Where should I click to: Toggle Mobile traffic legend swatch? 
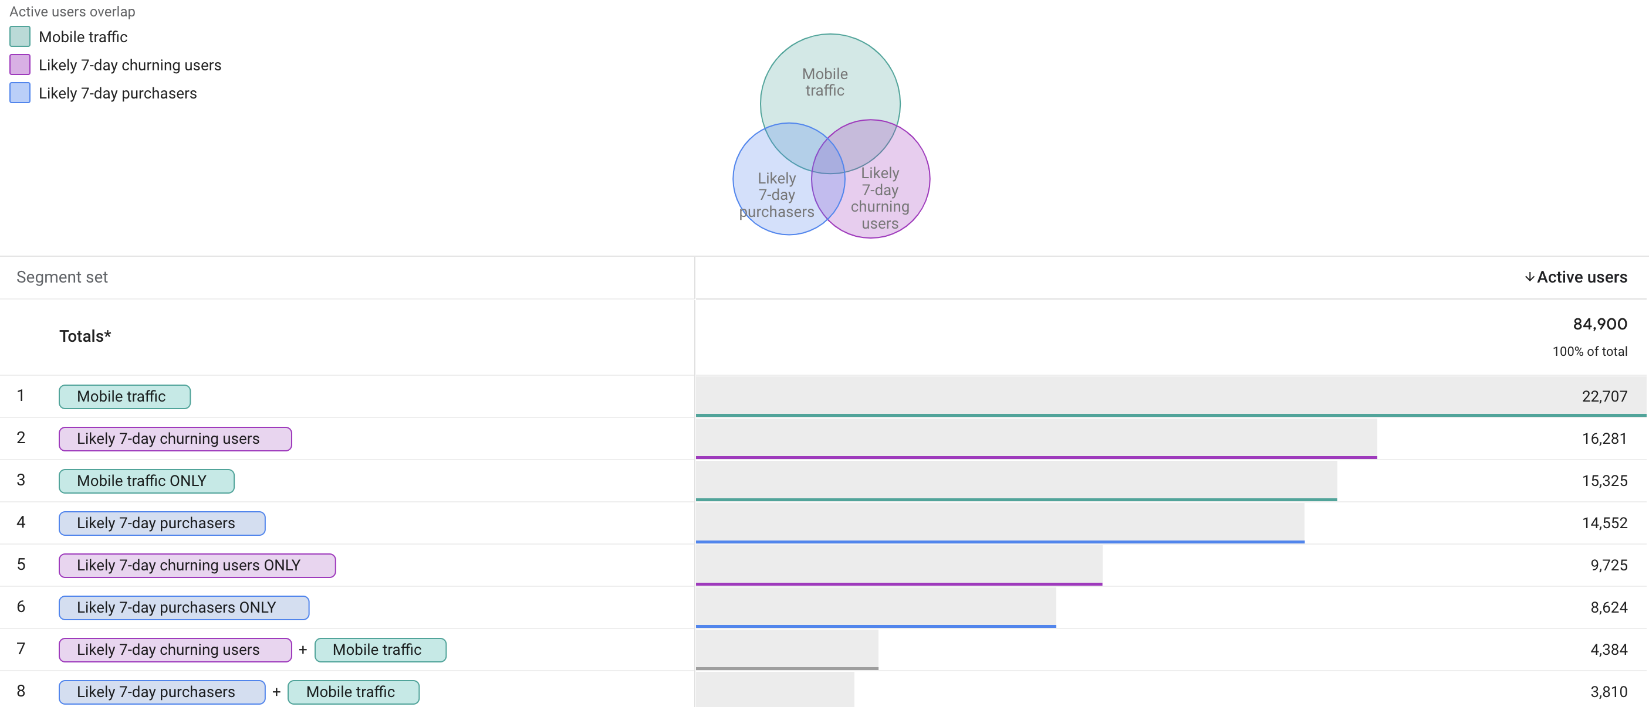pos(19,36)
